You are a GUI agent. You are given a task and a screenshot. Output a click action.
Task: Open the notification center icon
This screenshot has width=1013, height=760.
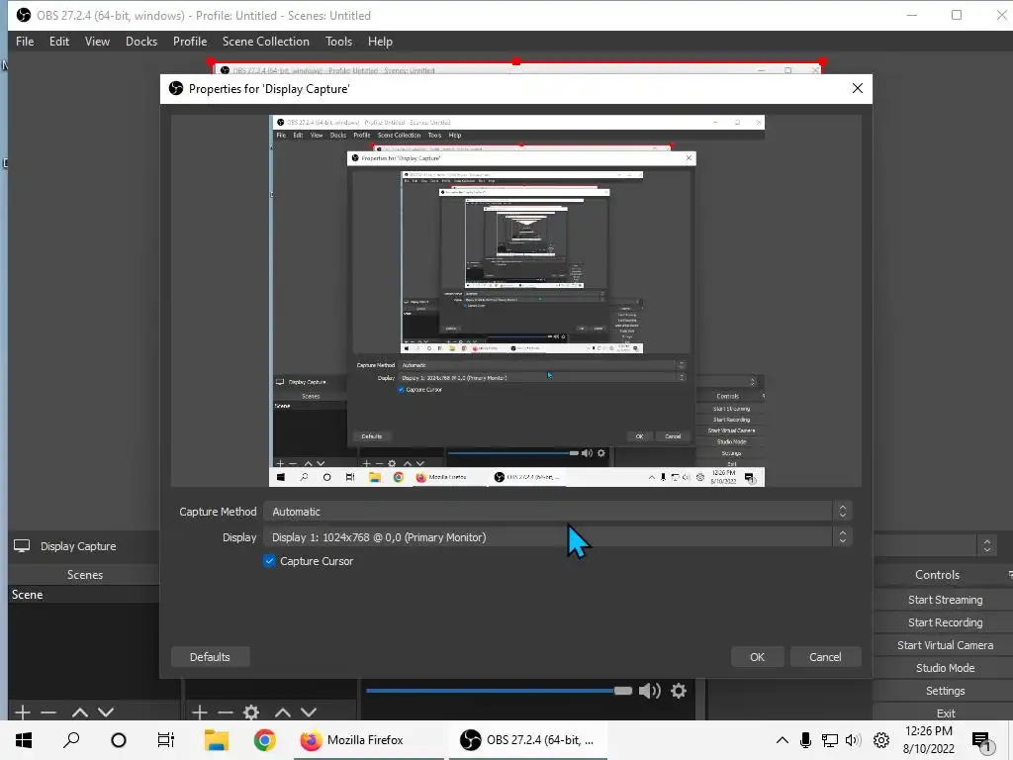(x=981, y=741)
